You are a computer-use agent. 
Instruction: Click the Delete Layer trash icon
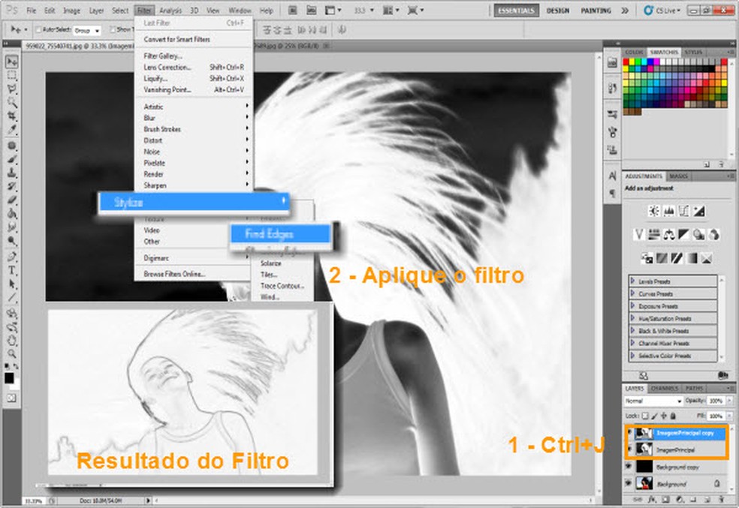click(721, 499)
